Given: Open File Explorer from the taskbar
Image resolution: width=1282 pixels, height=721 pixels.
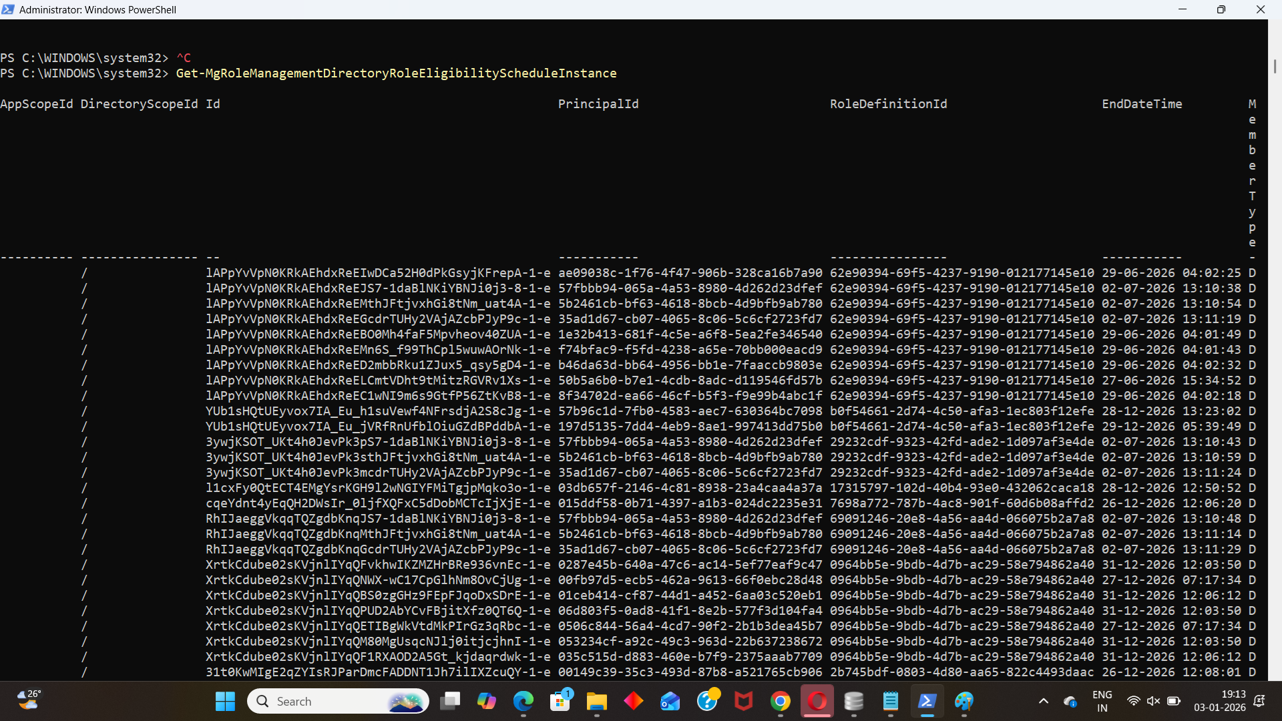Looking at the screenshot, I should coord(596,701).
